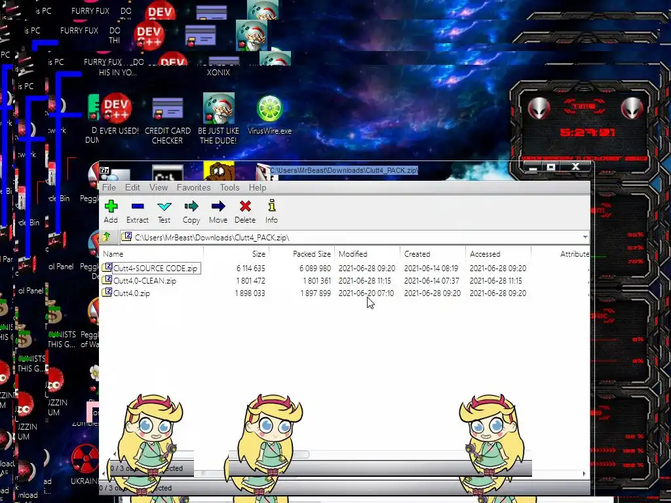The height and width of the screenshot is (503, 671).
Task: Click the left alien head on widget
Action: click(539, 108)
